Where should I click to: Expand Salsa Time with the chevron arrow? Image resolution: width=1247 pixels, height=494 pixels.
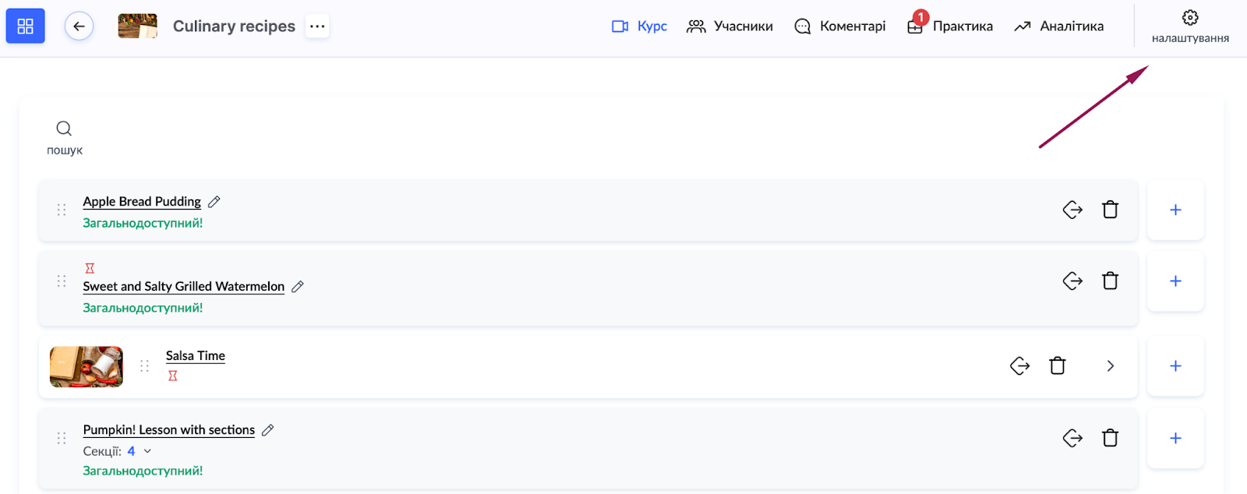click(x=1111, y=366)
